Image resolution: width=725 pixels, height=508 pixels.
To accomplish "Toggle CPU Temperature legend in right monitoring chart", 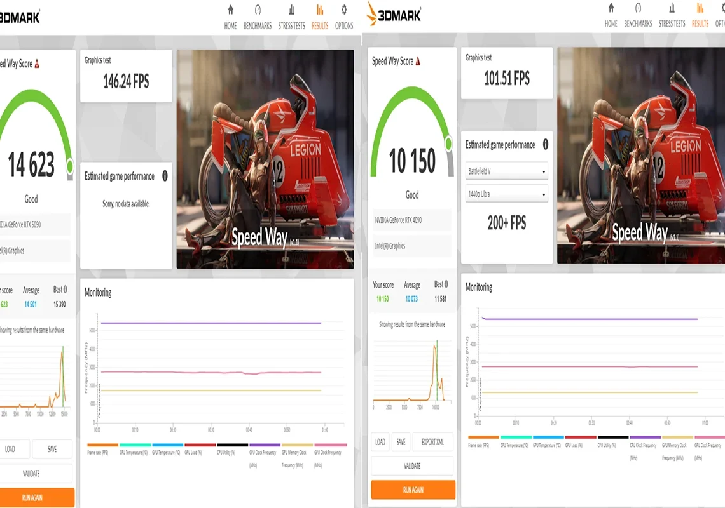I will coord(516,442).
